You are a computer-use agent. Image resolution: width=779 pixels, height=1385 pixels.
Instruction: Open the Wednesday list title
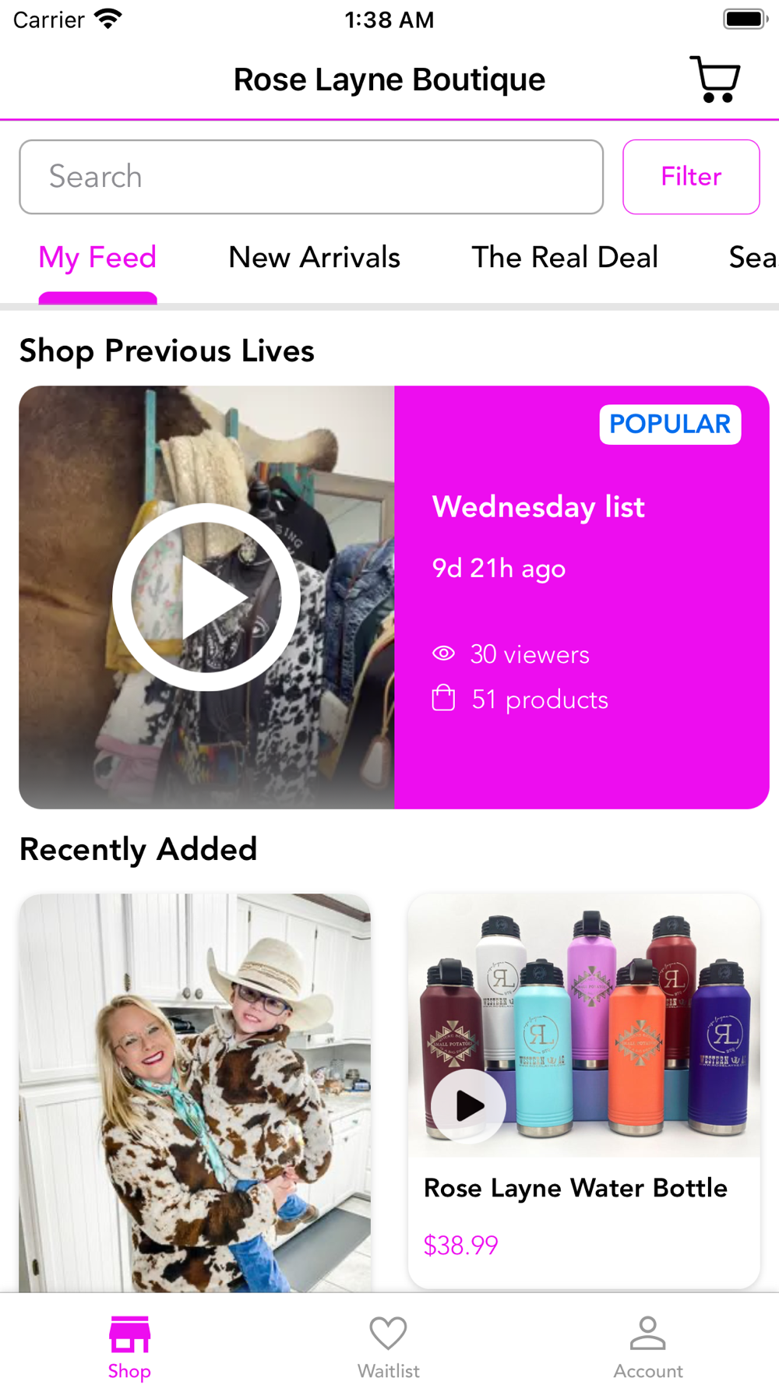pyautogui.click(x=538, y=507)
